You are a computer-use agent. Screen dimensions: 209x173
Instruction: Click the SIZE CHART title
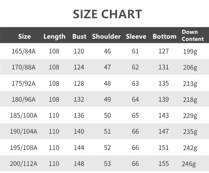(x=107, y=14)
